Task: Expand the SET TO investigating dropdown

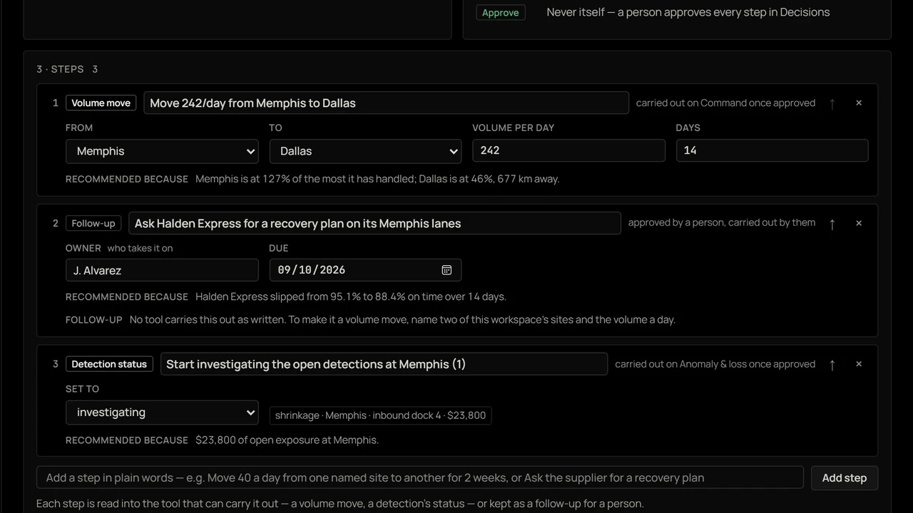Action: tap(162, 413)
